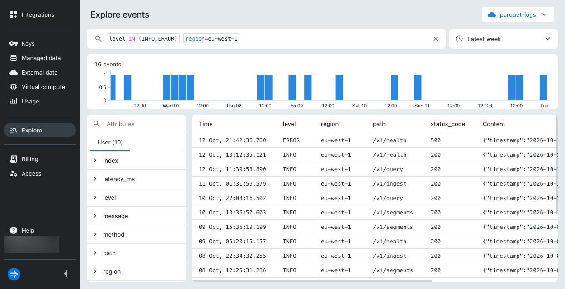565x289 pixels.
Task: Open the 10 Oct, 22:03:16.502 event row
Action: pos(374,198)
